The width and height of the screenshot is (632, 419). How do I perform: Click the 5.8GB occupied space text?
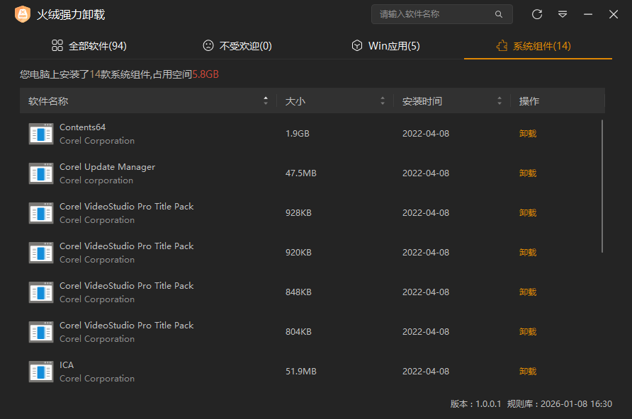pos(205,74)
